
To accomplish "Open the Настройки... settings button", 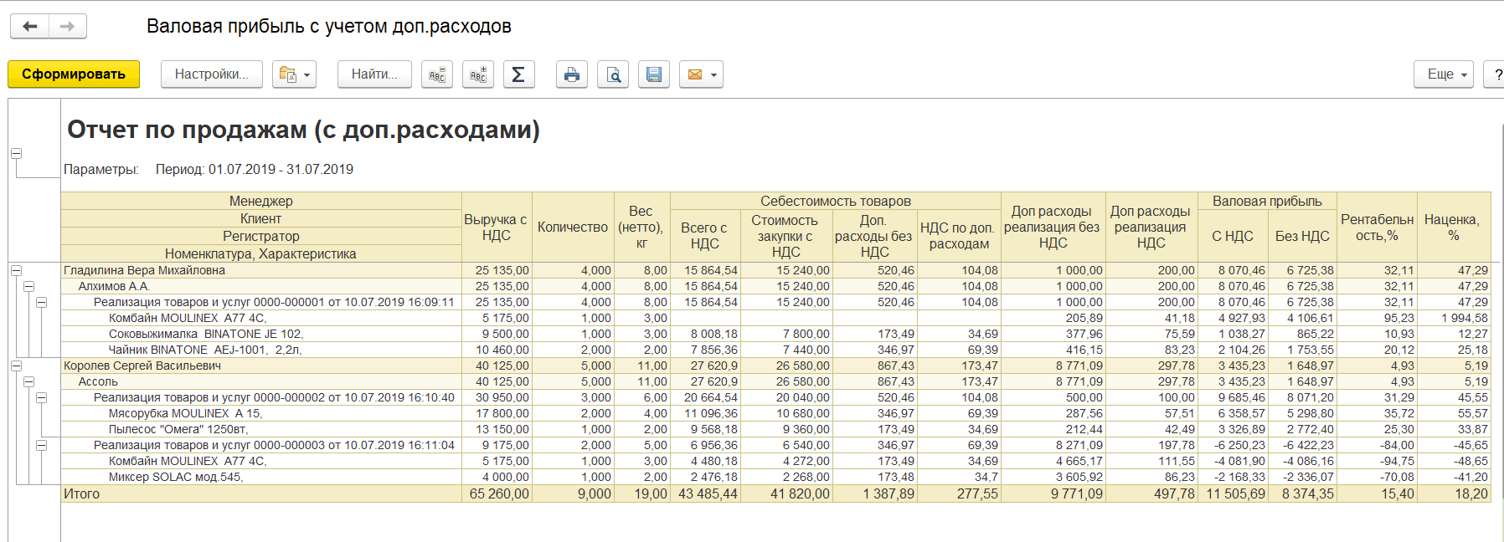I will (x=212, y=74).
